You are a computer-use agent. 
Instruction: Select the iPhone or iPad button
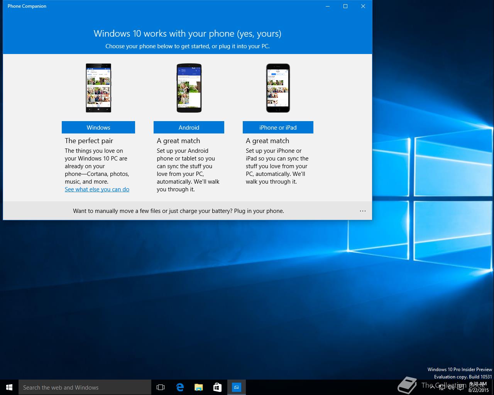point(278,127)
